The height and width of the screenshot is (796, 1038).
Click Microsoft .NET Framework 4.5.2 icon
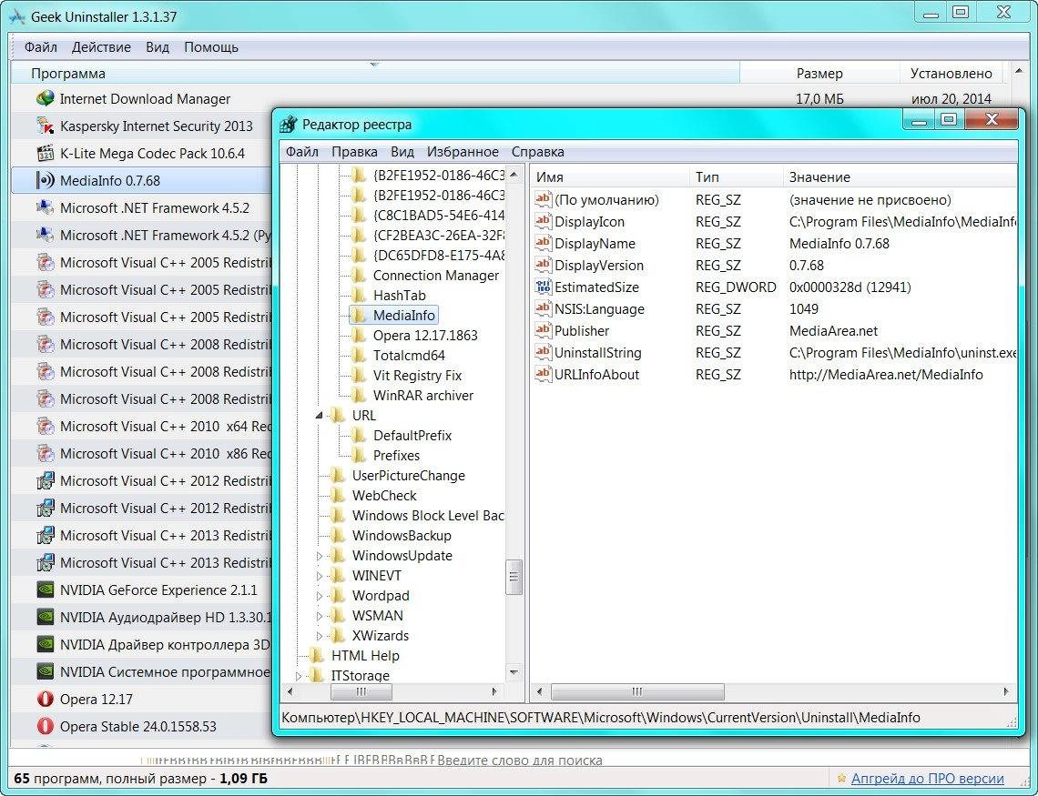pos(45,207)
